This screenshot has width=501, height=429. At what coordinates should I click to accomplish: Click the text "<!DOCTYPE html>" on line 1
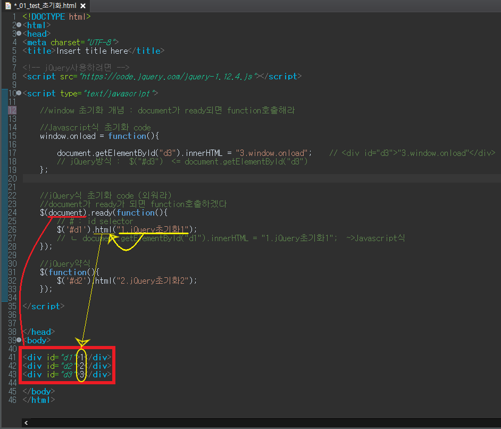56,16
